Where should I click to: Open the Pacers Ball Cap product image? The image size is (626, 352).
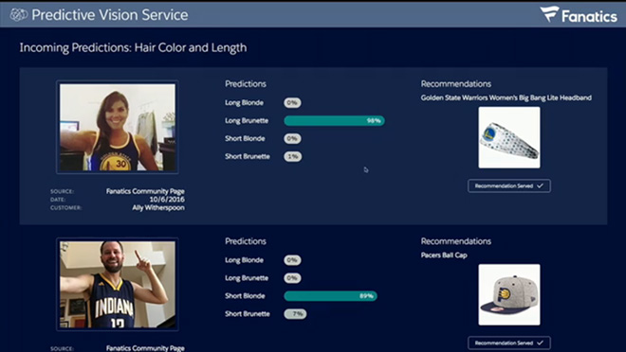(x=509, y=294)
